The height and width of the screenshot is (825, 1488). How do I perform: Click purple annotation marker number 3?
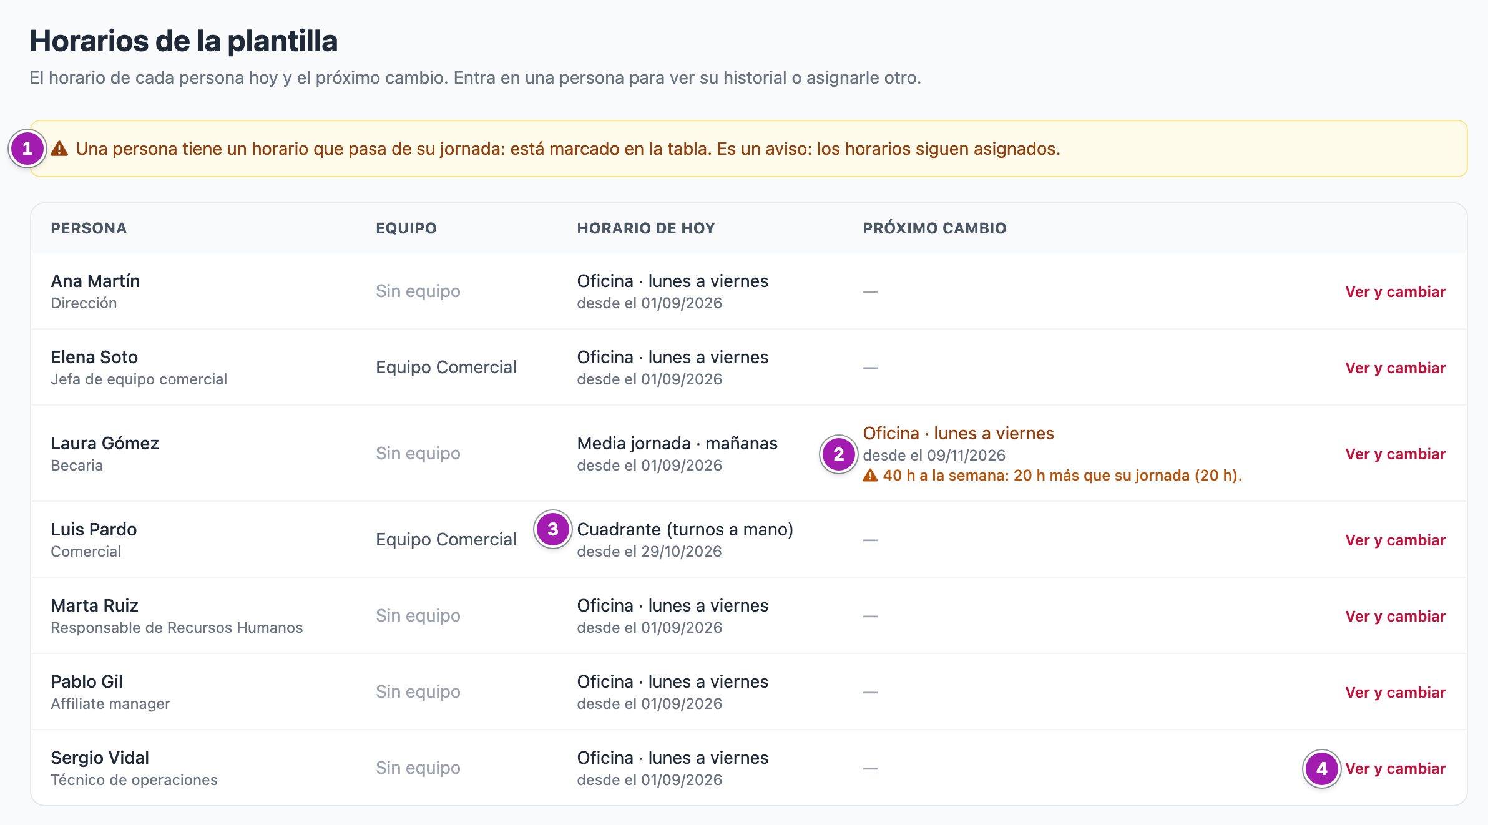click(x=552, y=529)
